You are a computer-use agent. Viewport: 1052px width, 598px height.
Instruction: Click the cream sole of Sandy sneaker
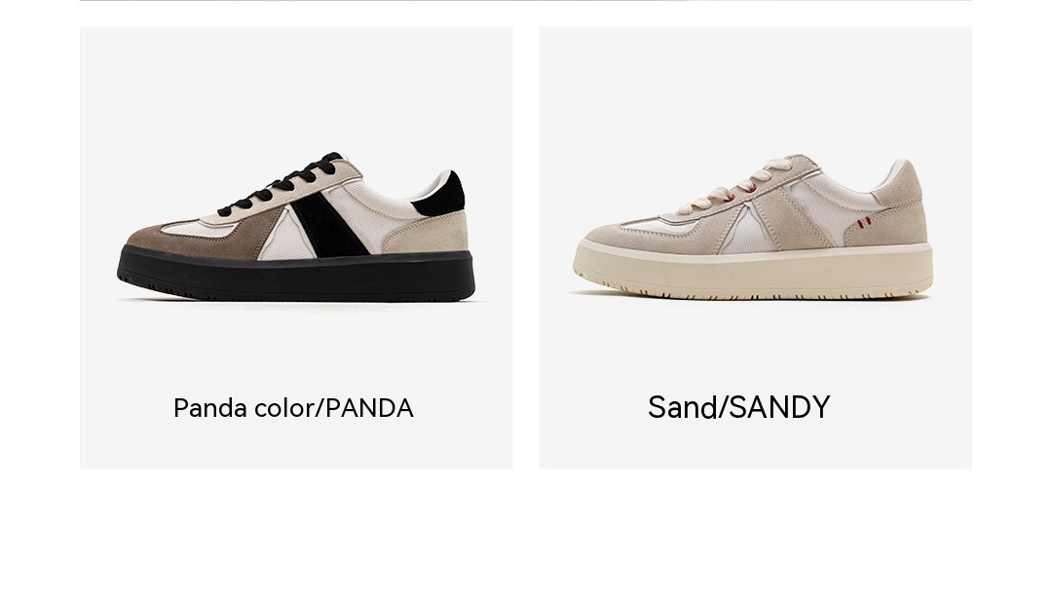tap(753, 270)
